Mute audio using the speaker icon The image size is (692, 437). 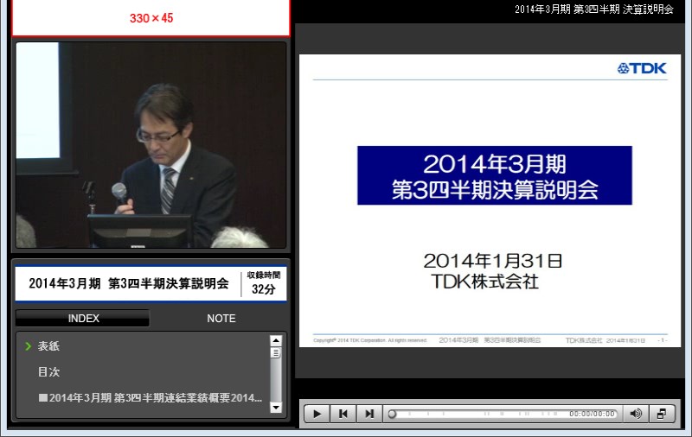(636, 414)
